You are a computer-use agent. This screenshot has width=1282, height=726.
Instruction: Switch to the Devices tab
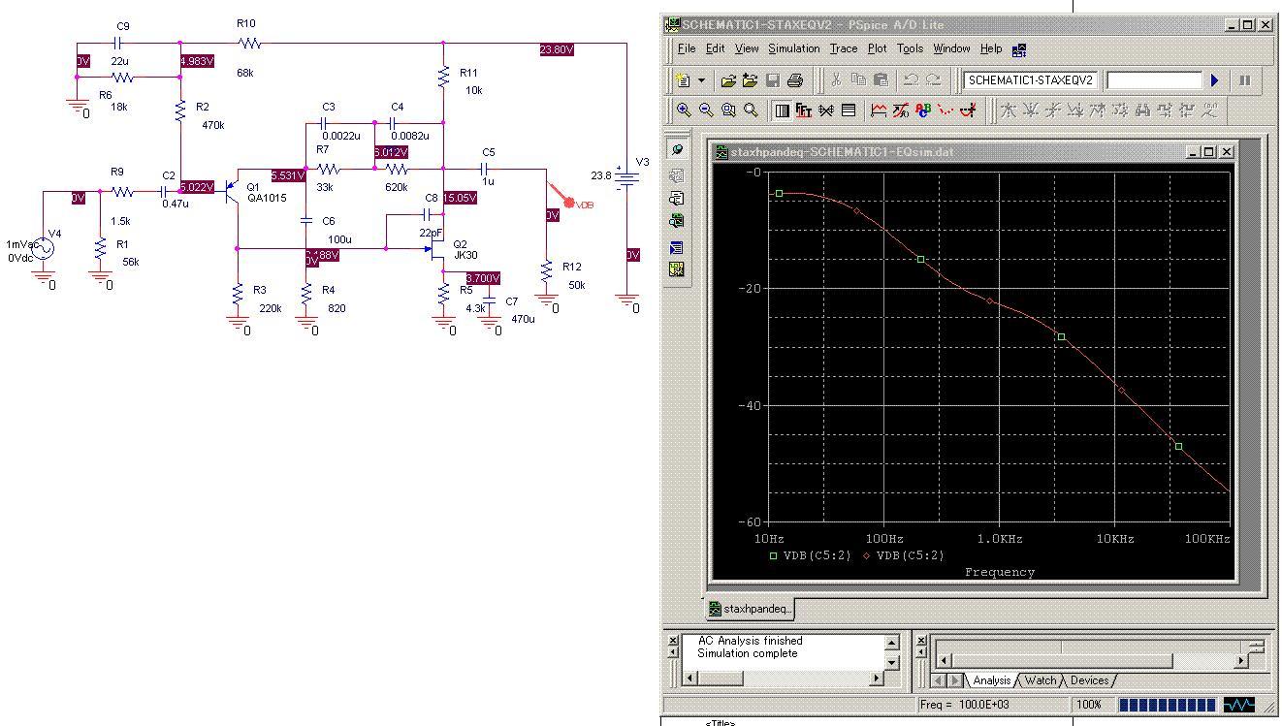pyautogui.click(x=1089, y=680)
